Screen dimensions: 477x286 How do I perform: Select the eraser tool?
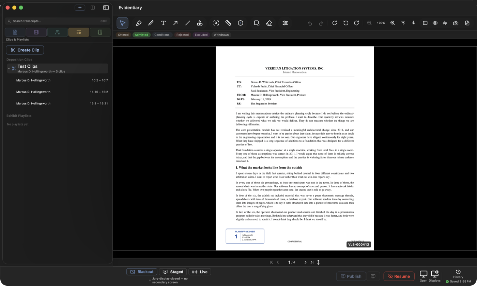point(269,23)
